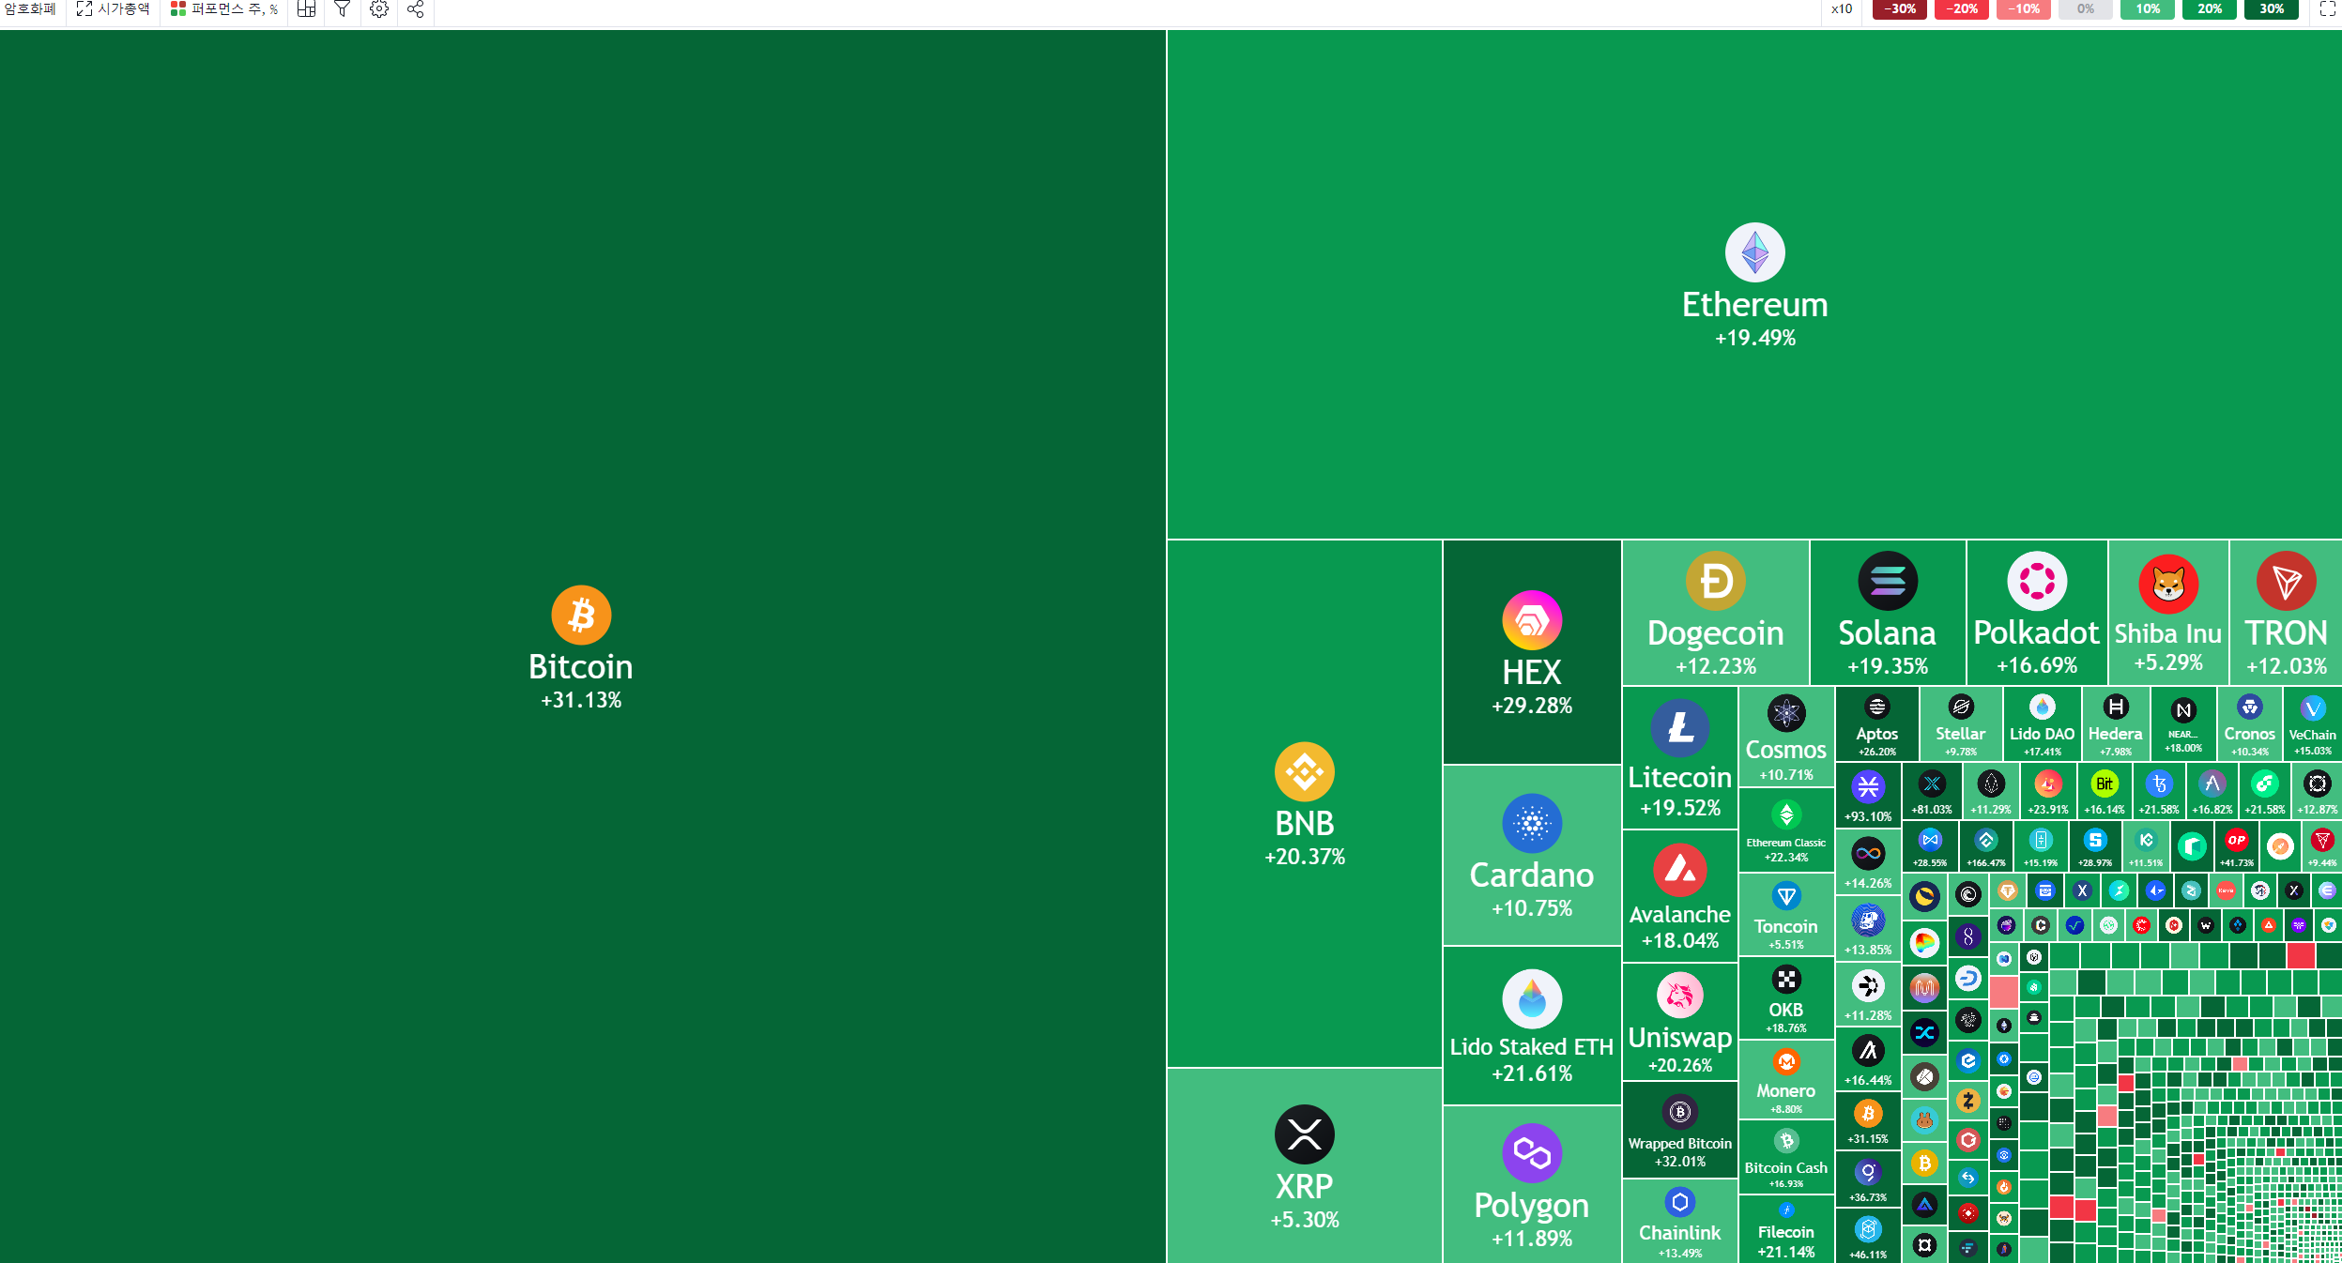Select the tile showing +31.15%
The width and height of the screenshot is (2342, 1263).
[x=1868, y=1121]
